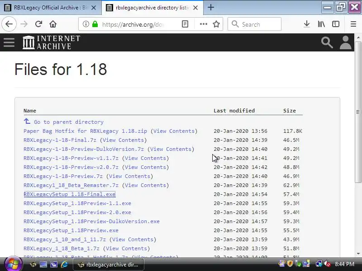The width and height of the screenshot is (362, 271).
Task: Download RBXLegacySetup_1.18Preview-DulkoVersion.exe
Action: pyautogui.click(x=91, y=221)
